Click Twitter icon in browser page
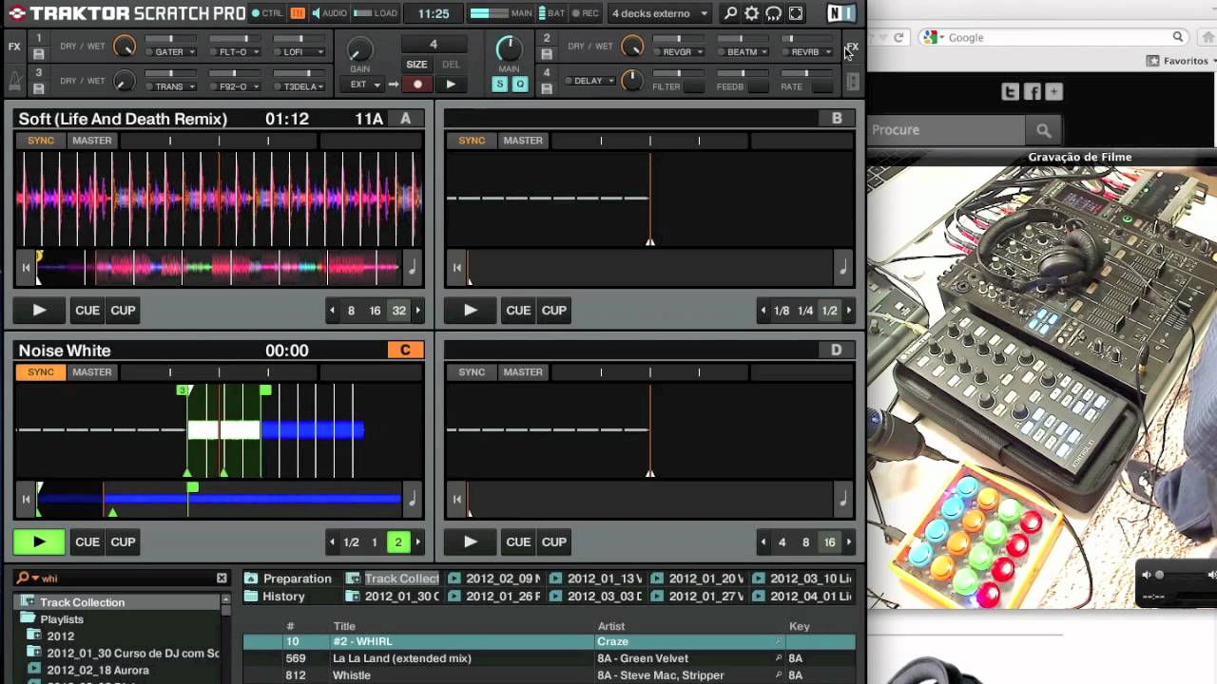This screenshot has height=684, width=1217. coord(1010,92)
